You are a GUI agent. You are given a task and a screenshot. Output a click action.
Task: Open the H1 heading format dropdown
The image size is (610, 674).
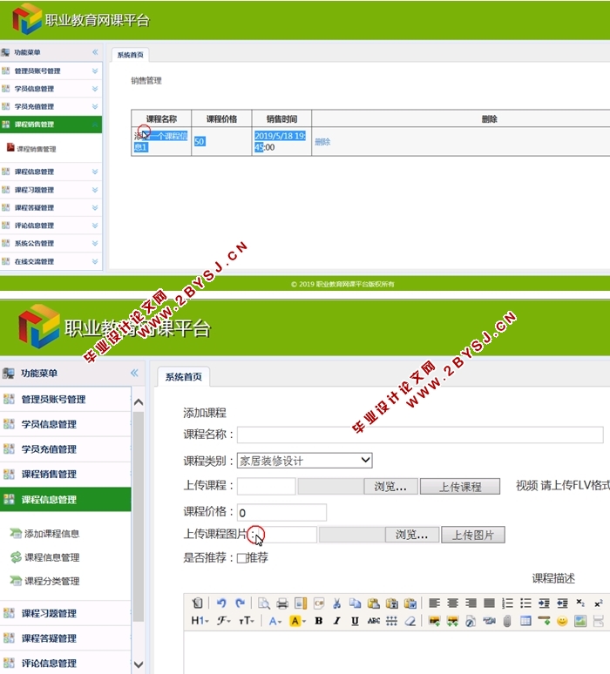(200, 621)
